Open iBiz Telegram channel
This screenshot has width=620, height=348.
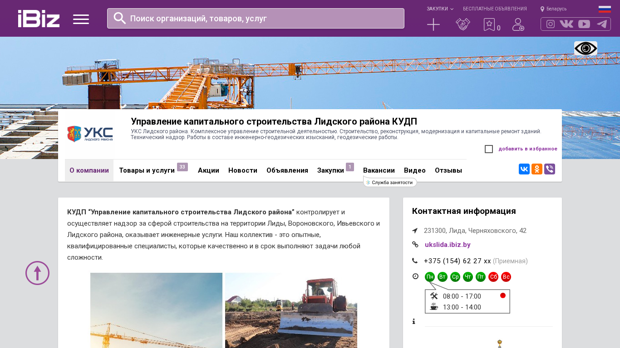tap(602, 24)
